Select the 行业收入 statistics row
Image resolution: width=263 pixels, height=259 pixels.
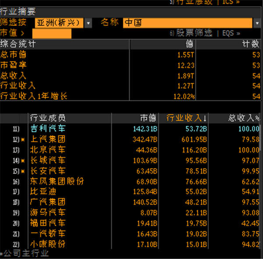click(x=130, y=86)
